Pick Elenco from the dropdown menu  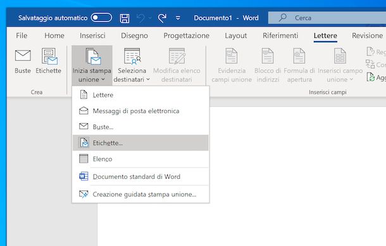tap(140, 159)
